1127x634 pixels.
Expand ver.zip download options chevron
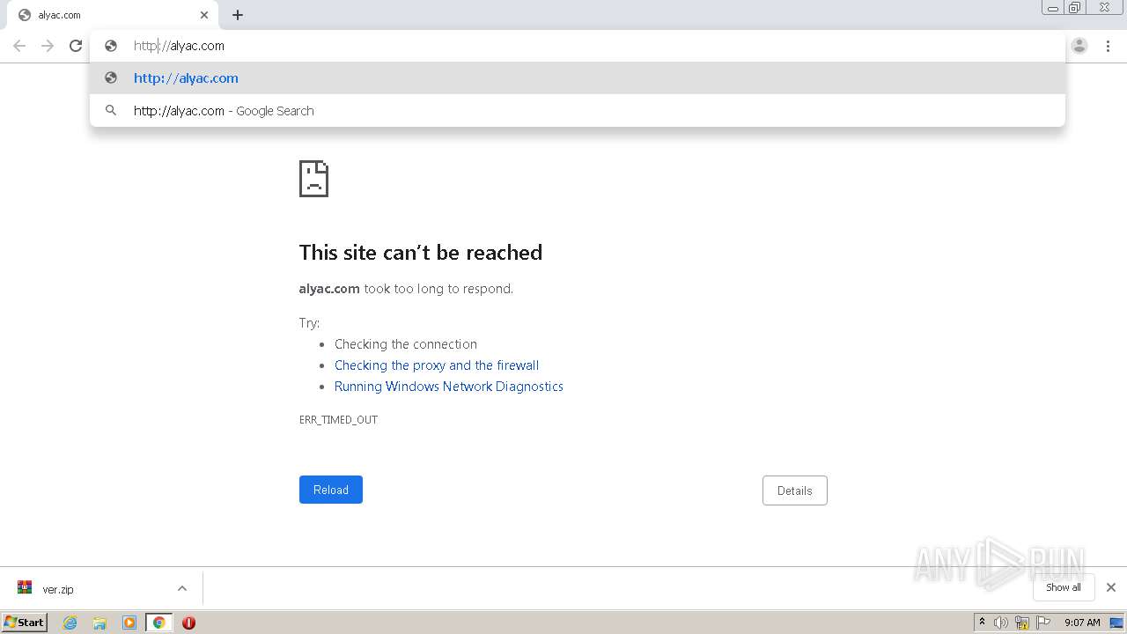click(182, 588)
